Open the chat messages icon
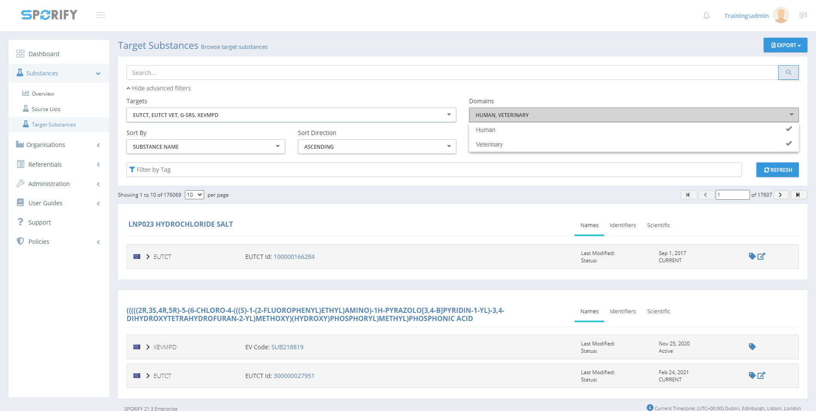816x411 pixels. pyautogui.click(x=803, y=16)
